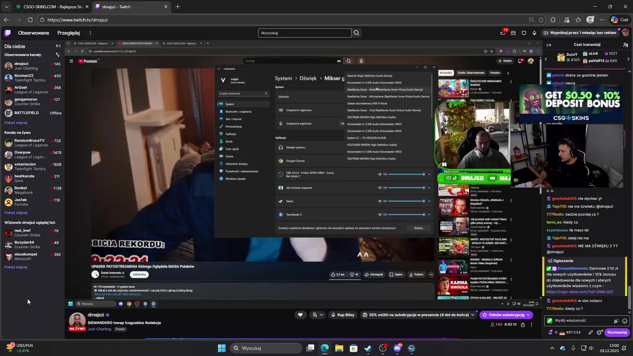The image size is (633, 356).
Task: Open Just Chatting category link under stream
Action: coord(99,329)
